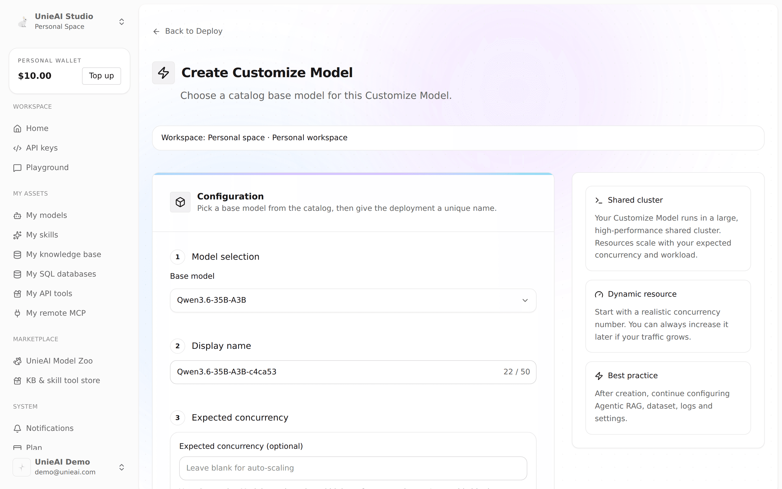Click the Home icon in the sidebar
Image resolution: width=782 pixels, height=489 pixels.
(17, 128)
